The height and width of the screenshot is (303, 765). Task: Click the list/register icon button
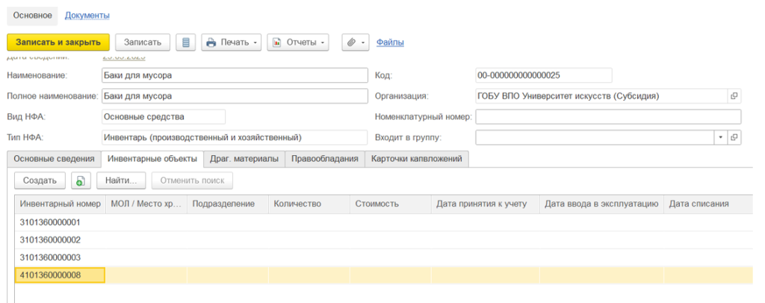click(185, 43)
